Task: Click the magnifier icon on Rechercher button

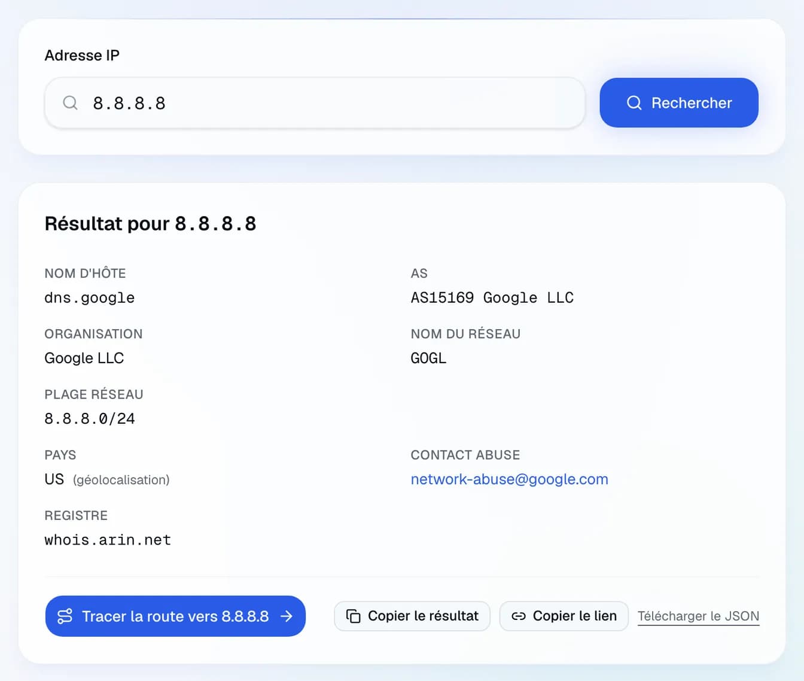Action: click(x=634, y=103)
